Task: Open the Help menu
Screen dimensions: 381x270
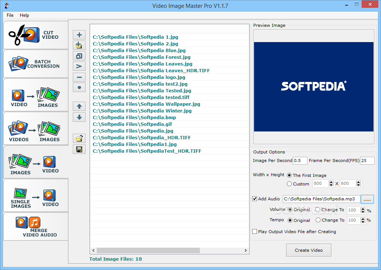Action: click(24, 15)
